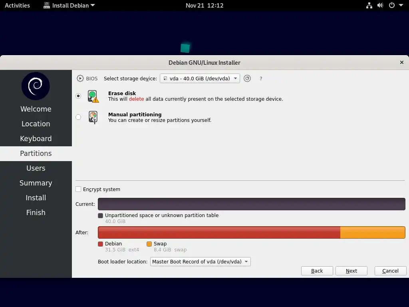Close the Debian installer window
This screenshot has width=409, height=307.
[402, 62]
